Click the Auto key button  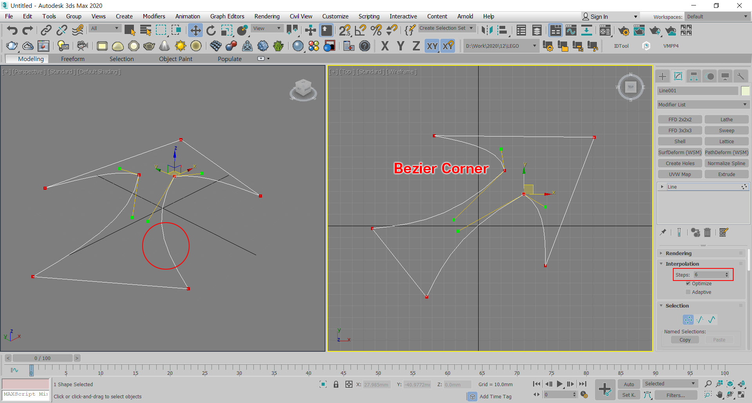(x=629, y=384)
